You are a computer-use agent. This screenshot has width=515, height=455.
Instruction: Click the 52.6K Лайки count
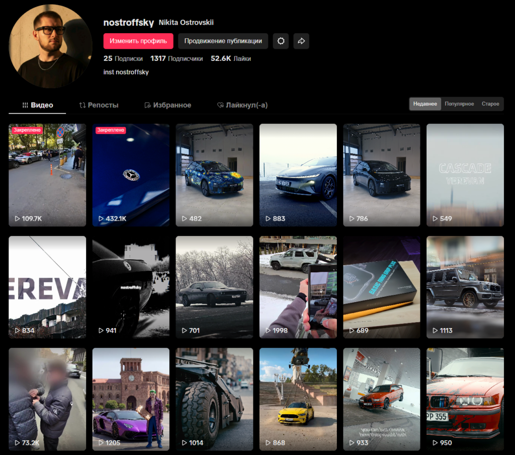click(x=230, y=58)
